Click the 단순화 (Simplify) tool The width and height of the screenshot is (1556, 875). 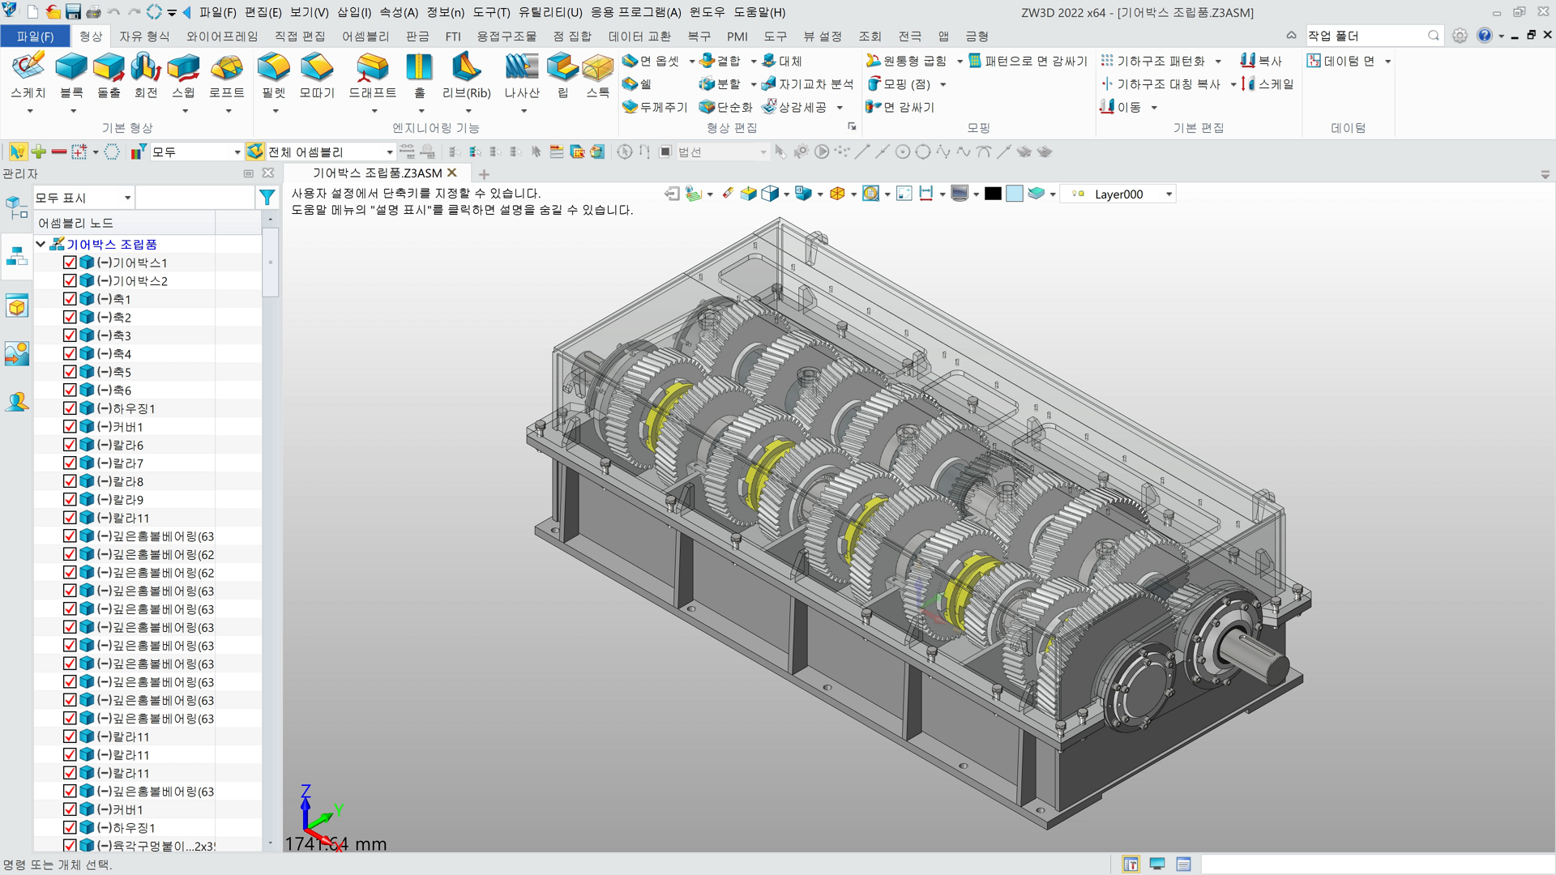tap(726, 107)
